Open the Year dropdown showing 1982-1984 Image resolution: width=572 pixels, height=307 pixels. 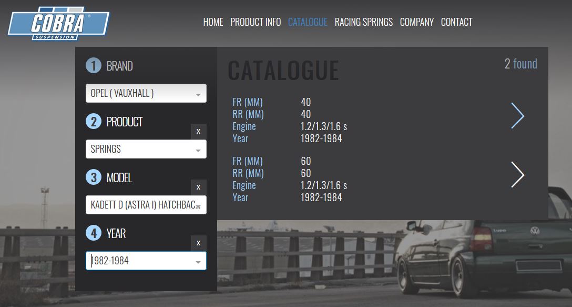[x=146, y=261]
